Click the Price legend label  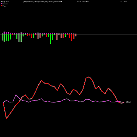point(4,6)
